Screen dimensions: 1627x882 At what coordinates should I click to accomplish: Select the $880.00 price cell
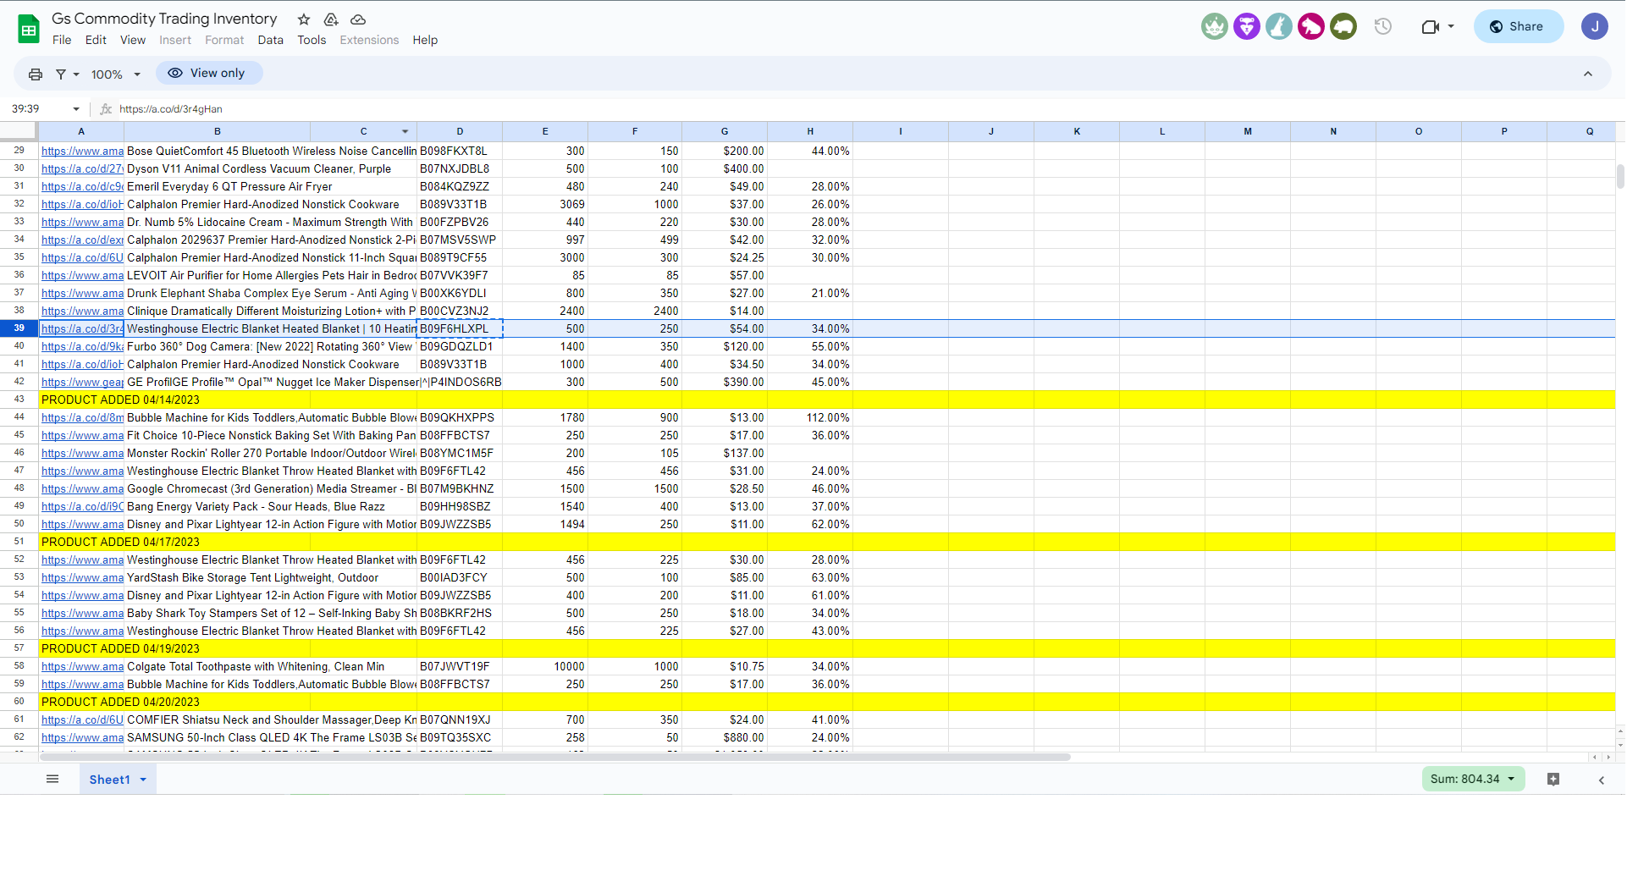click(725, 737)
